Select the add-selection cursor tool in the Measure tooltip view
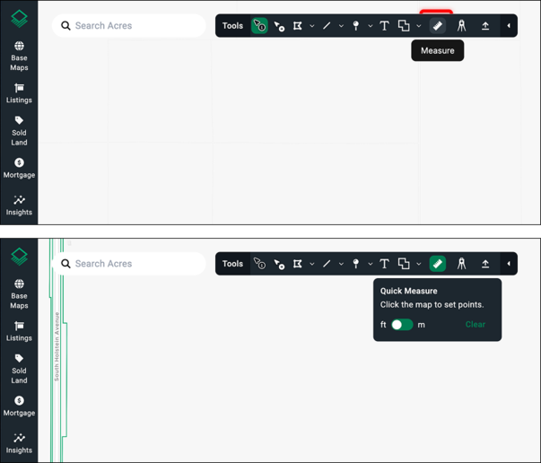Viewport: 541px width, 463px height. pyautogui.click(x=279, y=26)
